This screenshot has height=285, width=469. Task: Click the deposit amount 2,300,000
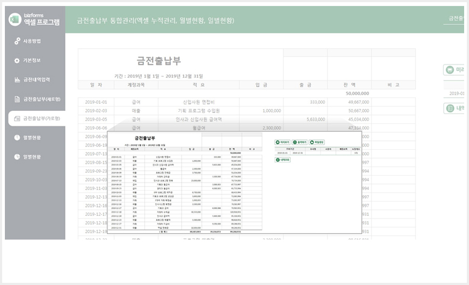(x=272, y=128)
